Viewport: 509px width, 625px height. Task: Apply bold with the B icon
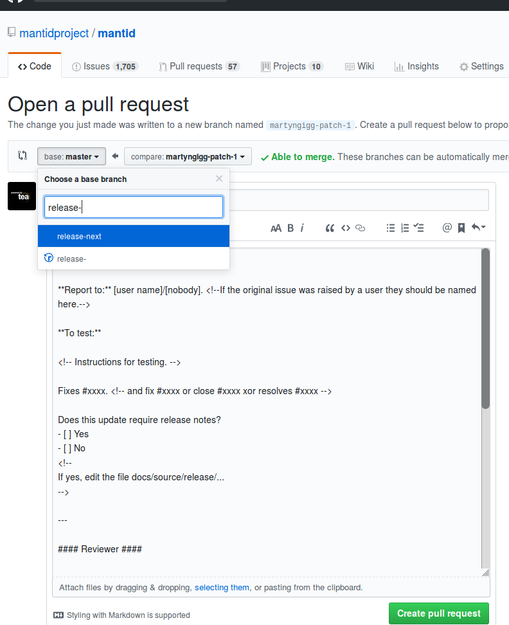click(x=290, y=228)
